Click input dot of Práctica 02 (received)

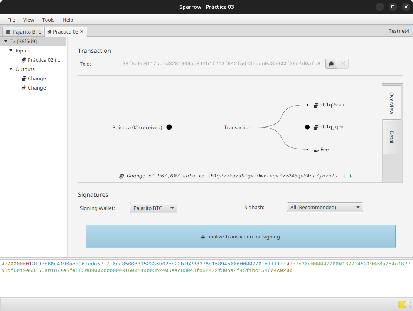pyautogui.click(x=169, y=127)
